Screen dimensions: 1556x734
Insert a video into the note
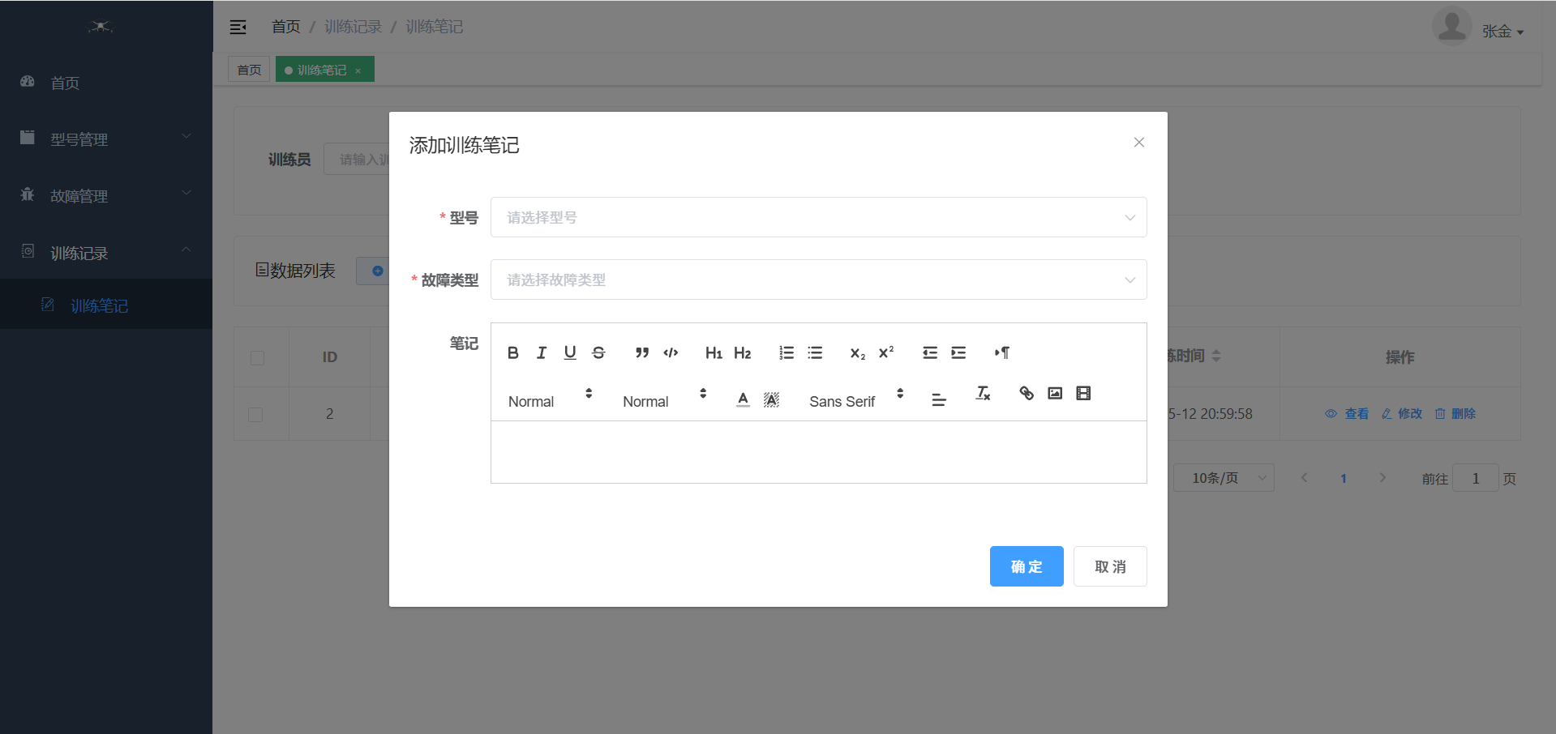click(x=1083, y=394)
